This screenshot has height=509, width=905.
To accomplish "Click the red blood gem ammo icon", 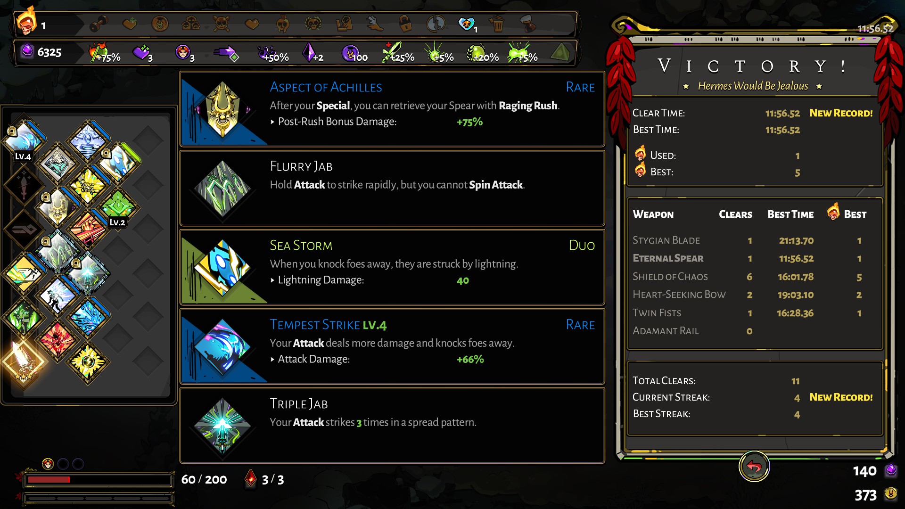I will click(x=251, y=479).
